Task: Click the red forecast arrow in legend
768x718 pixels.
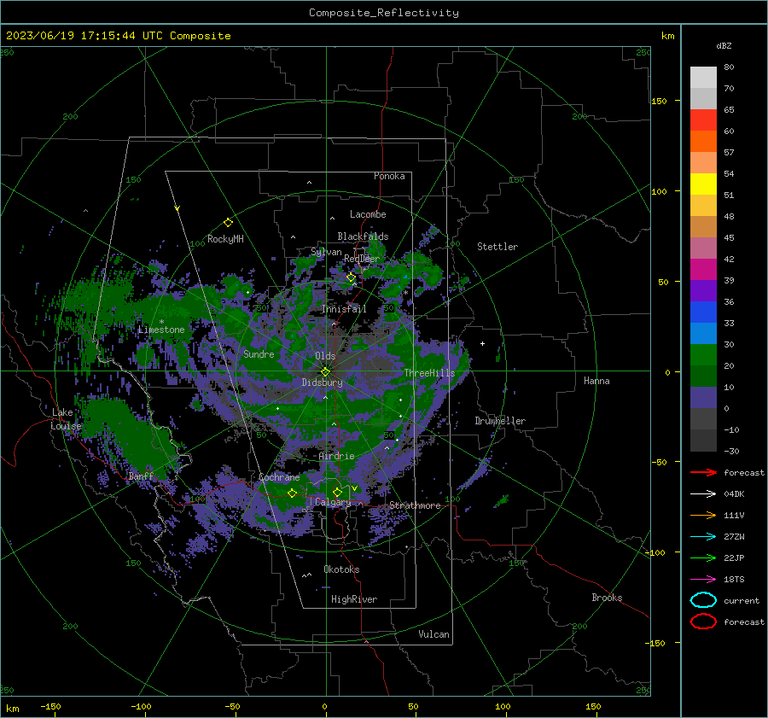Action: tap(703, 472)
